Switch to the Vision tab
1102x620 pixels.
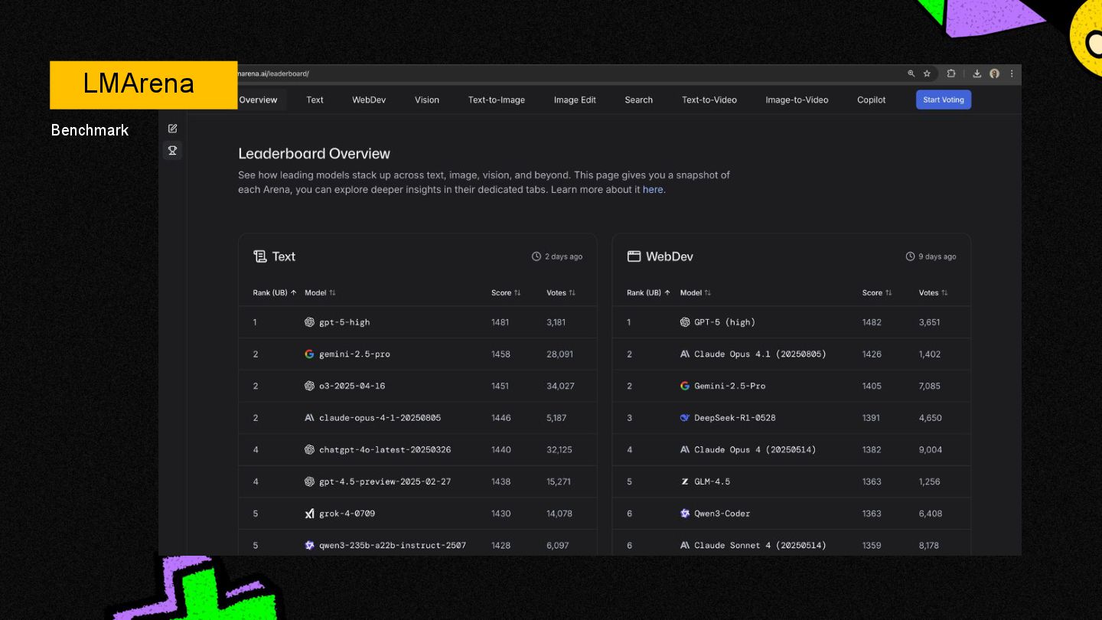tap(427, 100)
